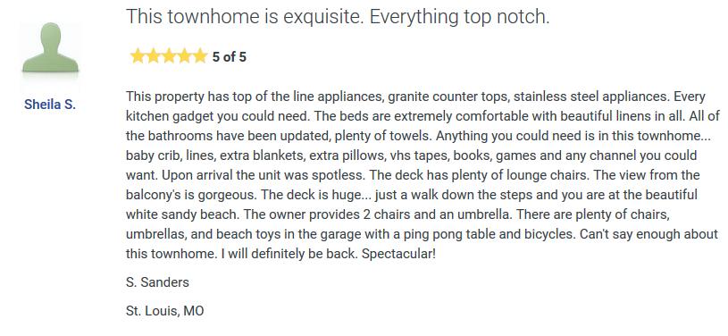Click the "5 of 5" rating label
Screen dimensions: 728x336
tap(230, 57)
